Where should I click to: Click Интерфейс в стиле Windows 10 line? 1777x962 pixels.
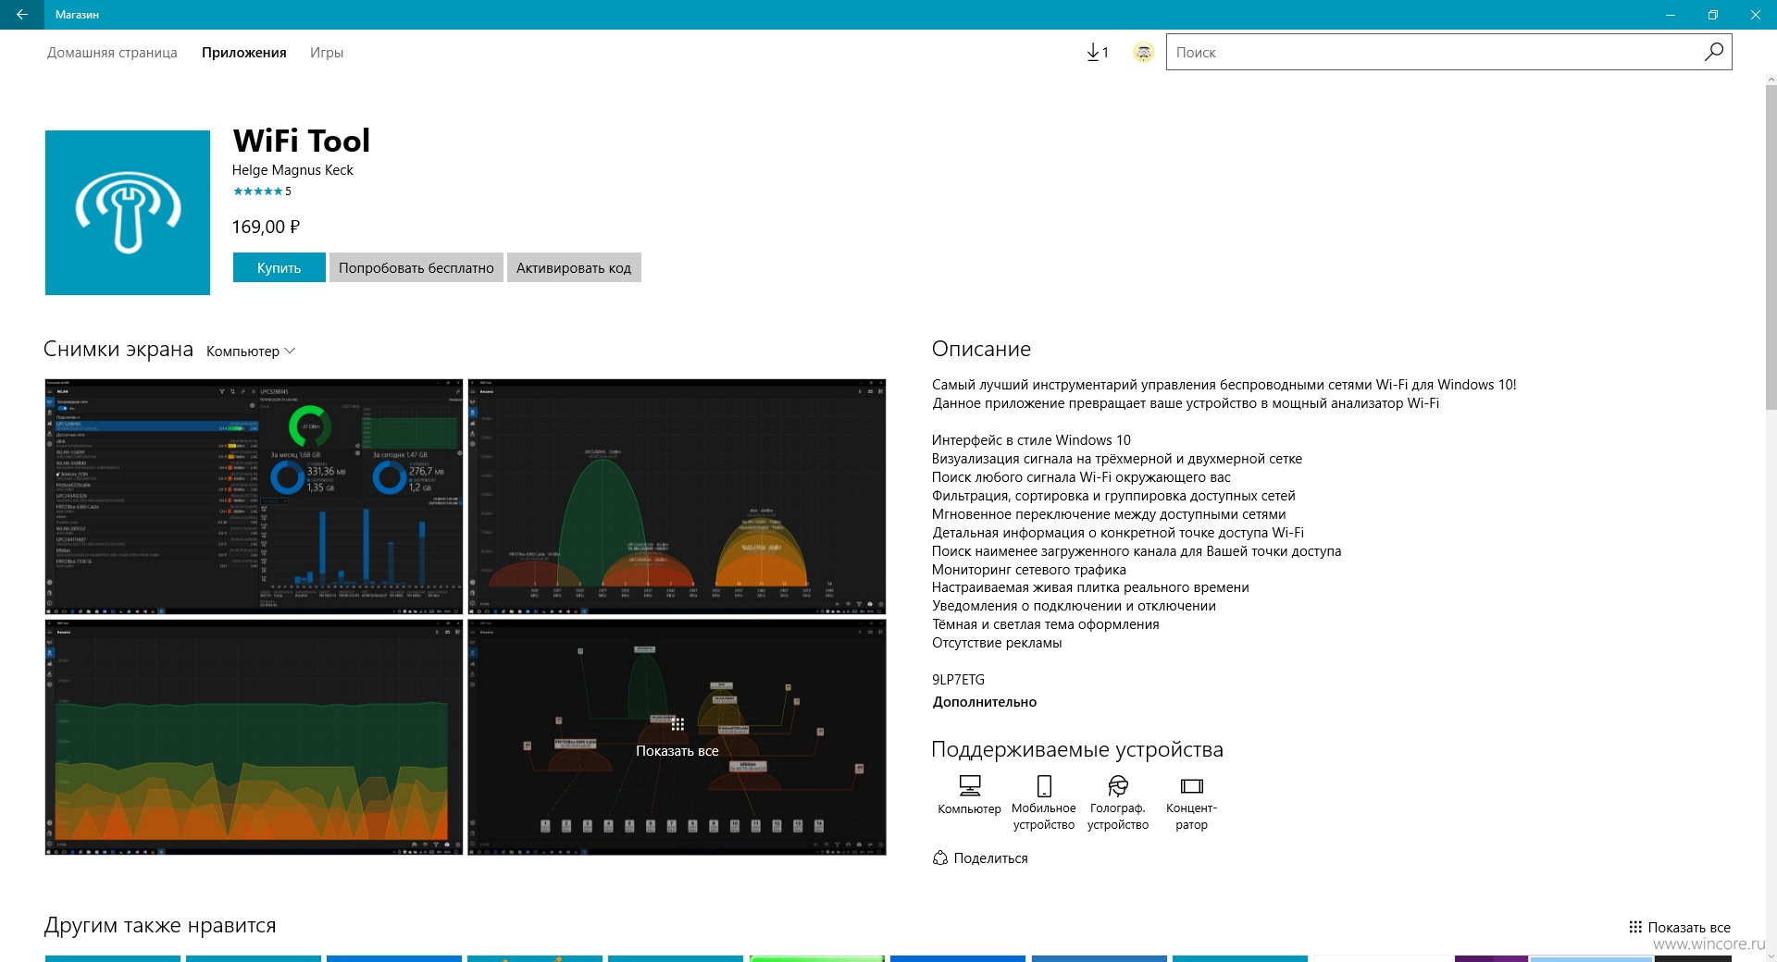[1031, 440]
